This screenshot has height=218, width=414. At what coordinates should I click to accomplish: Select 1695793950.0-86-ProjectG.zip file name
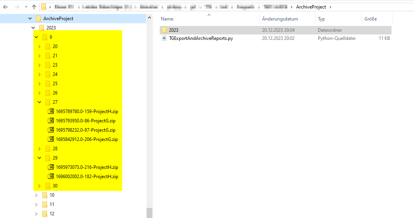86,121
